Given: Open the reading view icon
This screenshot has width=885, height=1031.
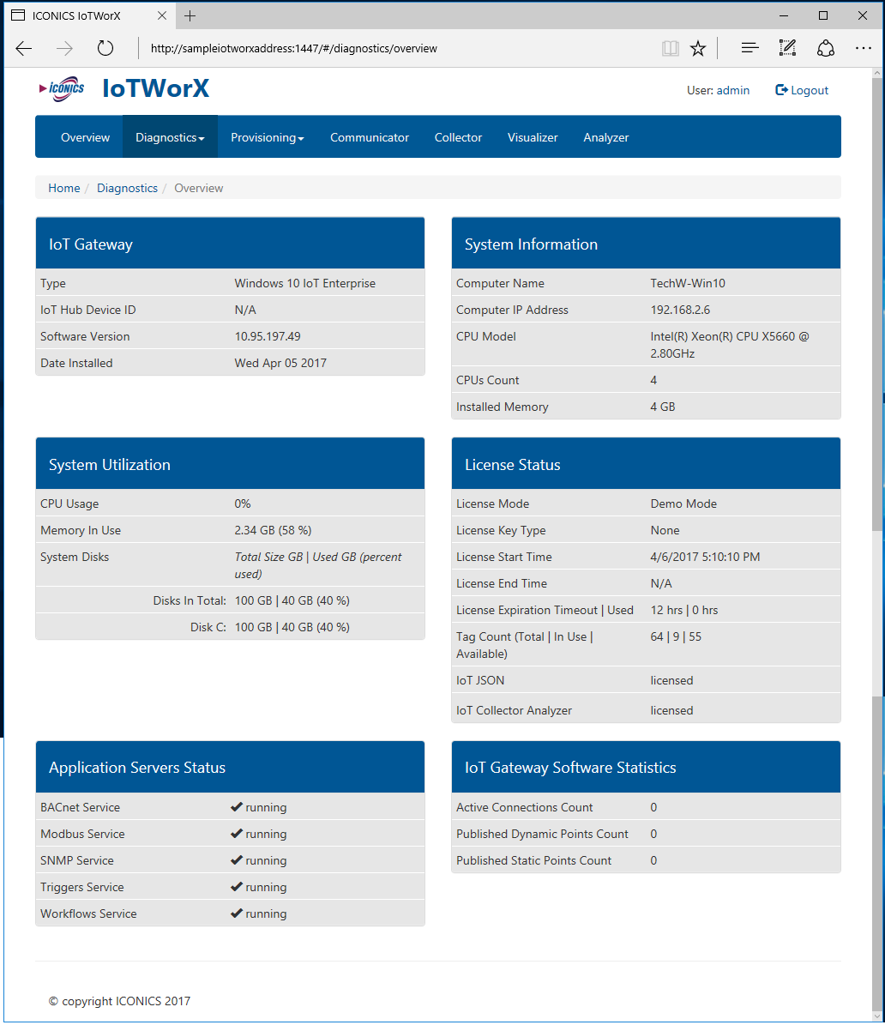Looking at the screenshot, I should (x=671, y=49).
